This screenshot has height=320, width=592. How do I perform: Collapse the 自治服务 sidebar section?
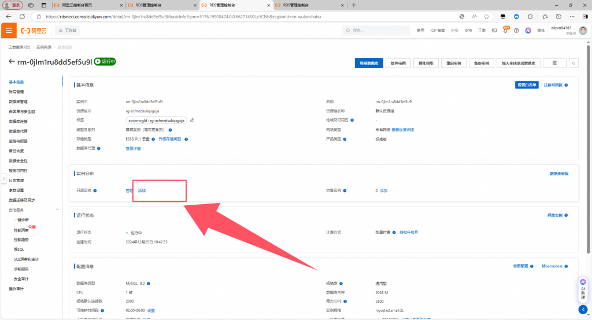tap(57, 210)
